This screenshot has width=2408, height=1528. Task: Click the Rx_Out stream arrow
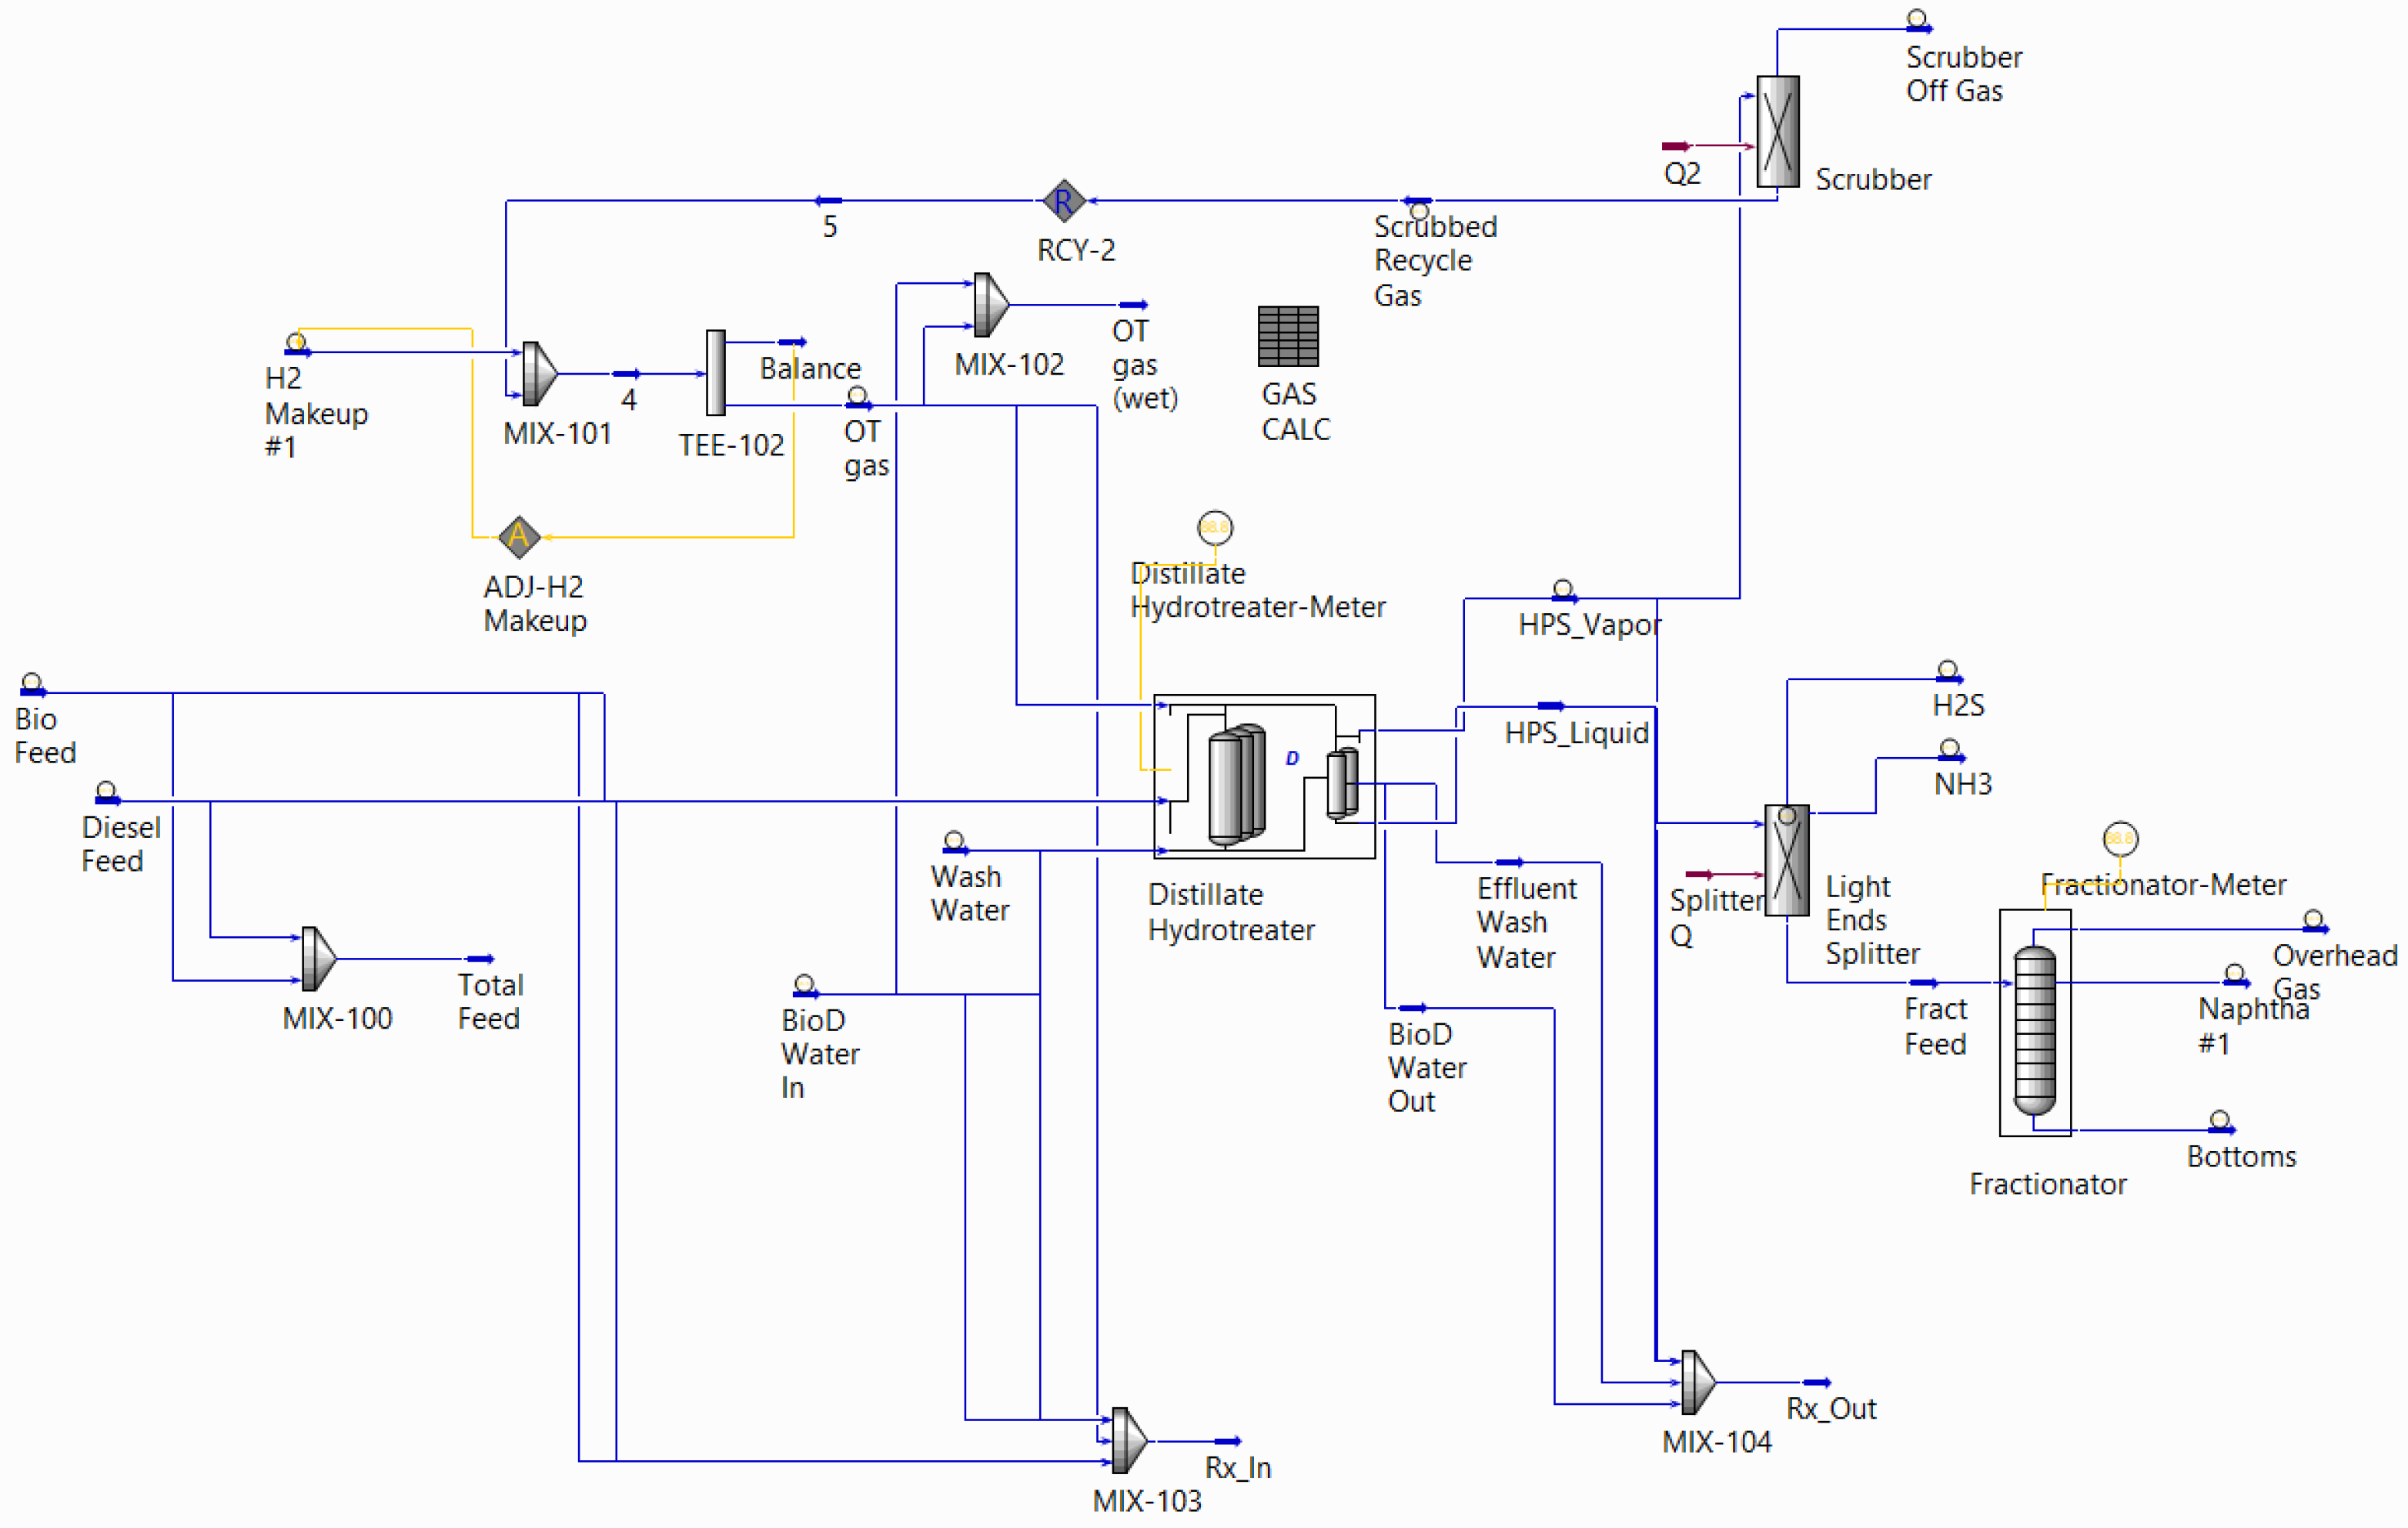click(x=1817, y=1382)
